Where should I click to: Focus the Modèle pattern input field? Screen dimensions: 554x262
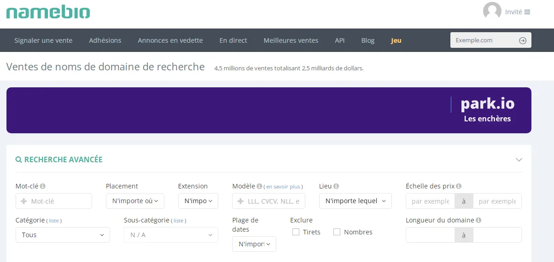(268, 201)
